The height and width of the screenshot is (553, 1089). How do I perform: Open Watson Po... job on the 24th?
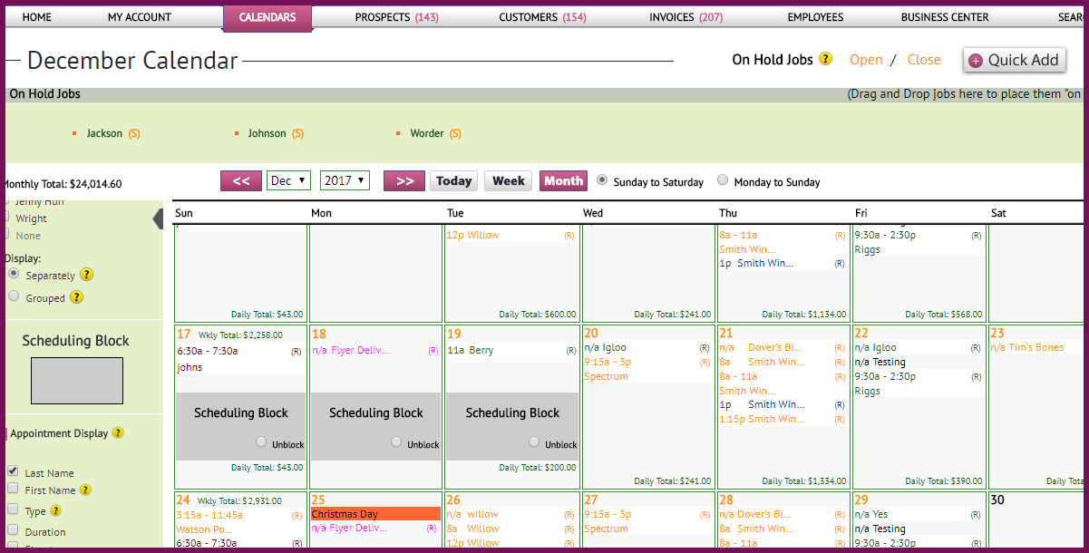pyautogui.click(x=205, y=529)
